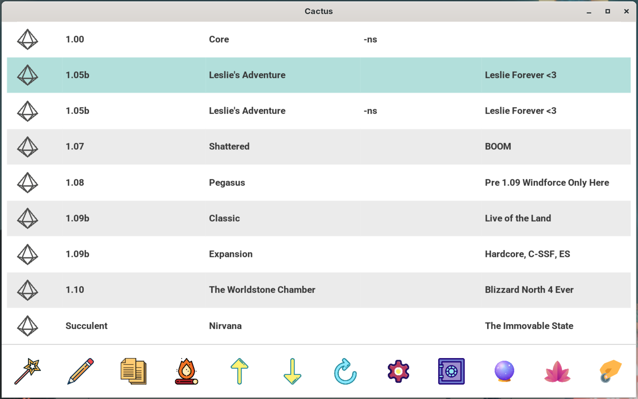Image resolution: width=638 pixels, height=399 pixels.
Task: Click the diamond icon in the highlighted Leslie's Adventure row
Action: tap(28, 75)
